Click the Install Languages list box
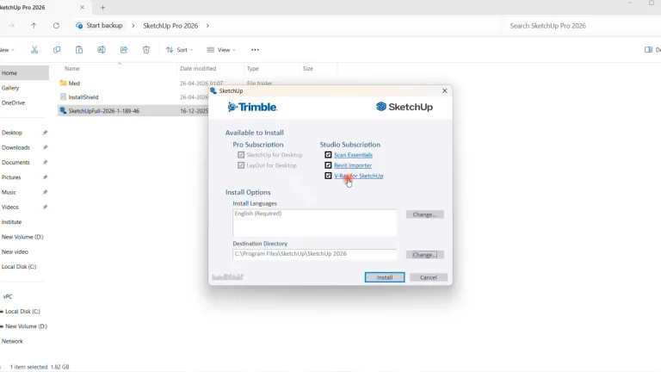This screenshot has width=661, height=372. pos(314,223)
